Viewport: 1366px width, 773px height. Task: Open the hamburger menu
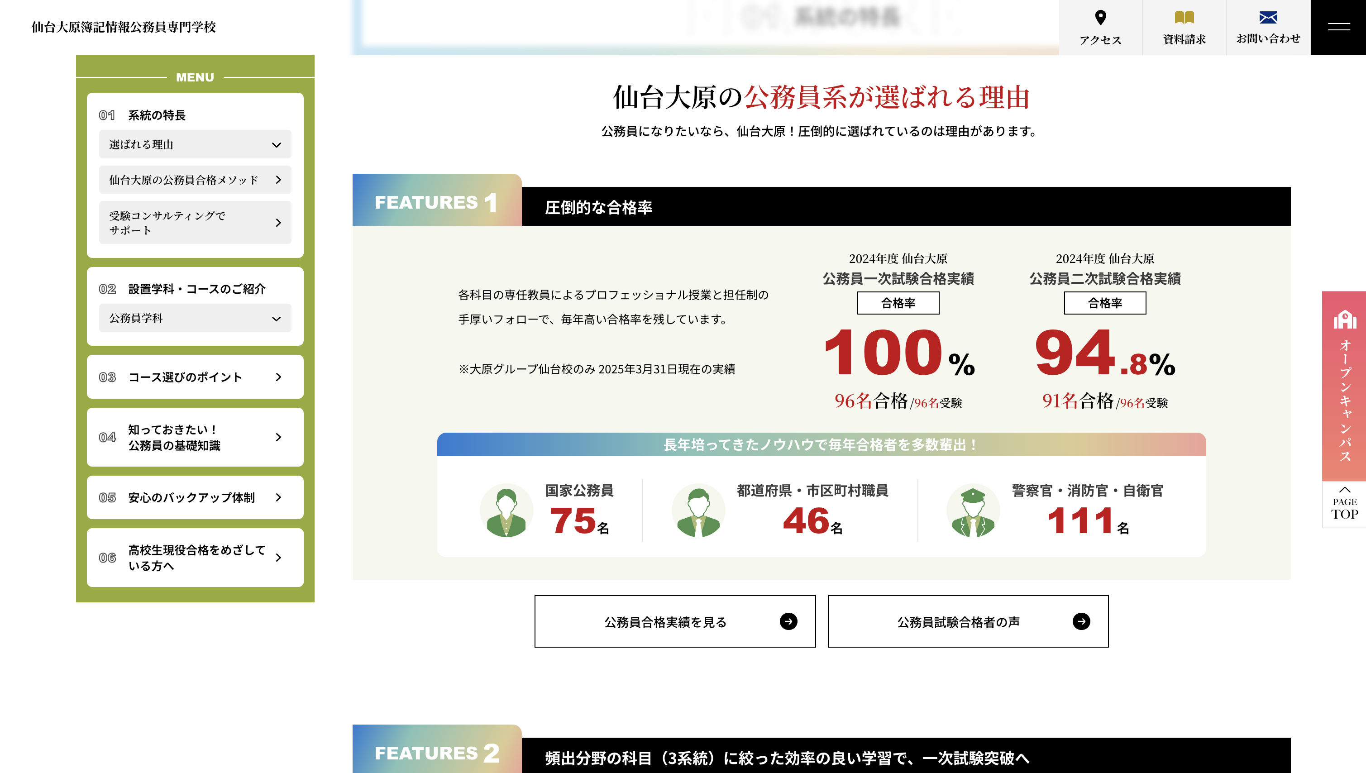coord(1338,27)
